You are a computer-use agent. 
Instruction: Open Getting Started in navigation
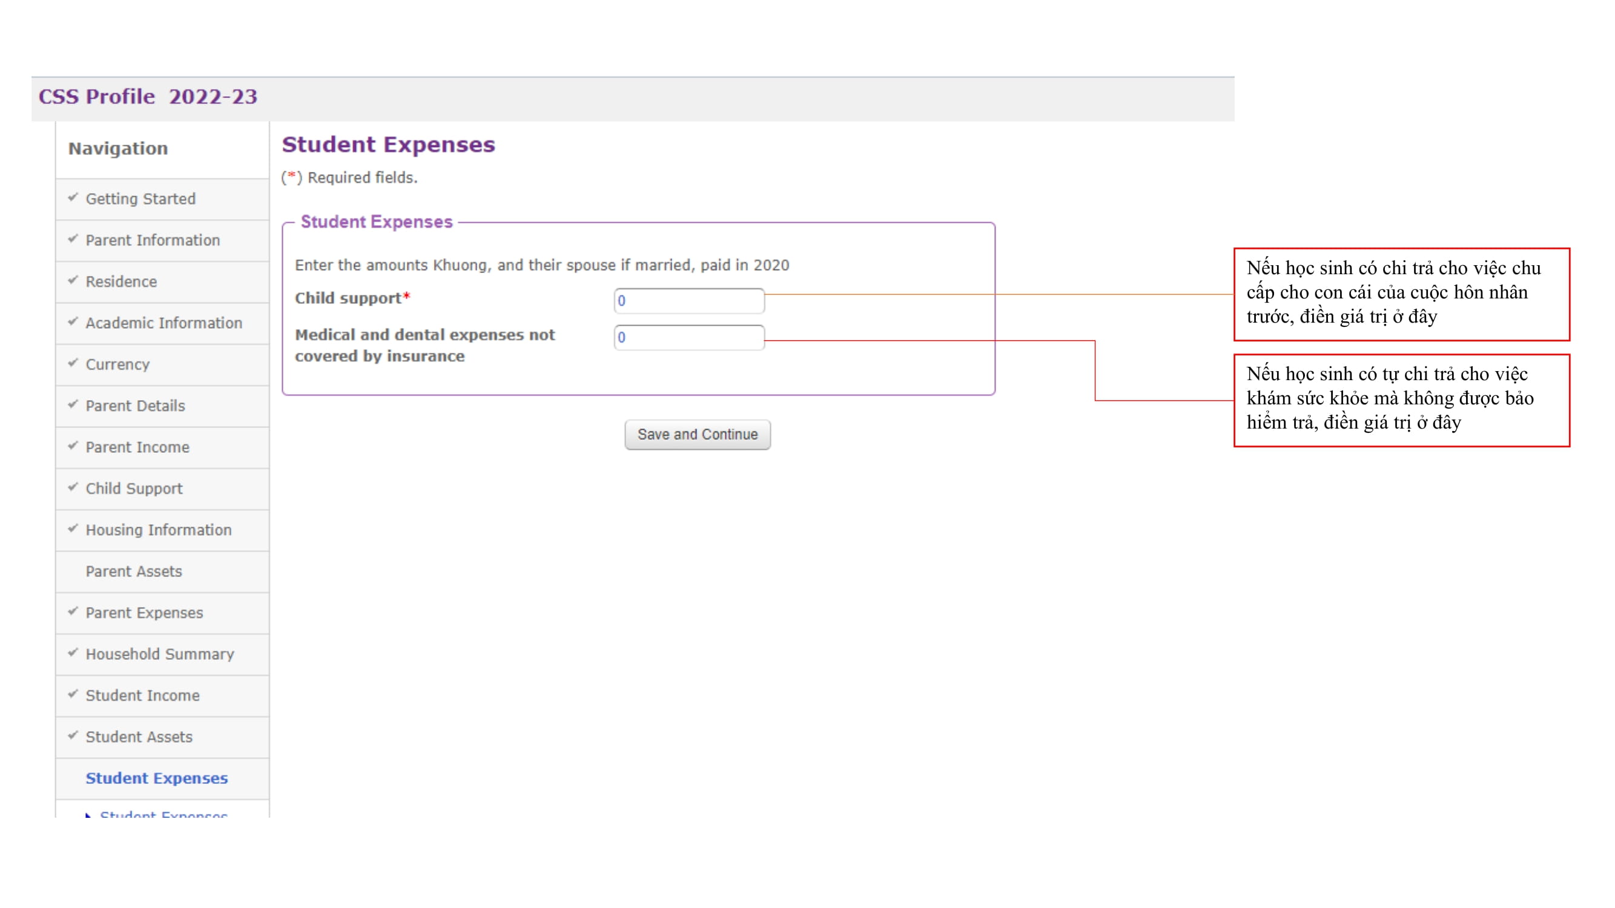pos(140,199)
